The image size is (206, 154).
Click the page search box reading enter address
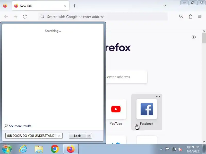pyautogui.click(x=126, y=77)
